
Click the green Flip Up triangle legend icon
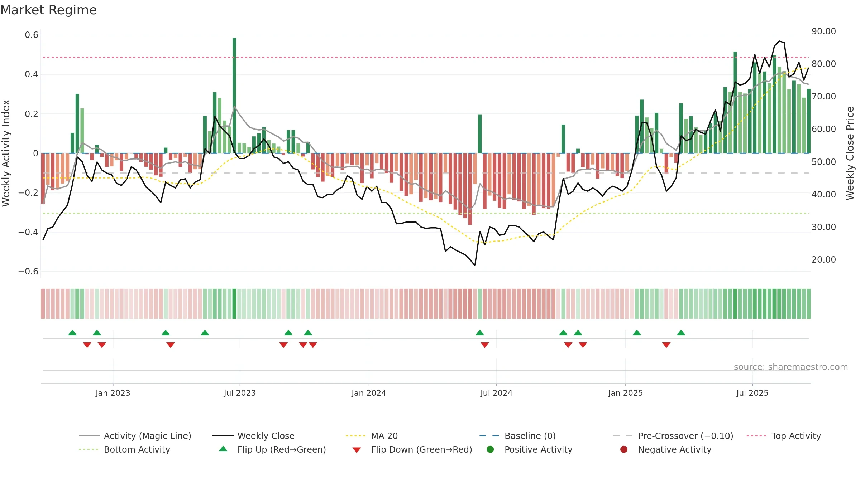pos(223,449)
